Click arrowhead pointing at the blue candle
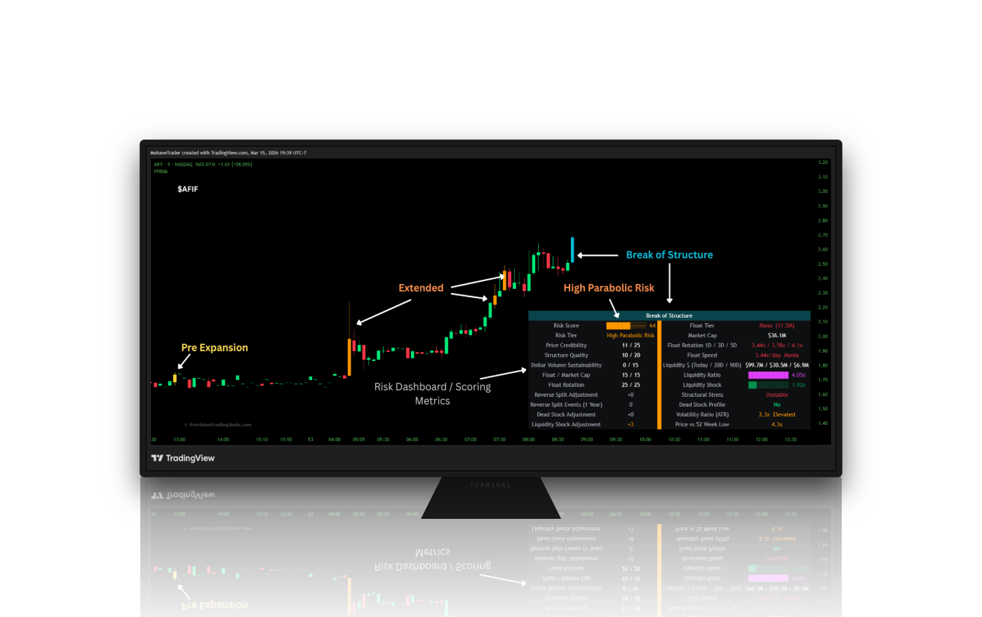This screenshot has width=982, height=617. (x=580, y=255)
